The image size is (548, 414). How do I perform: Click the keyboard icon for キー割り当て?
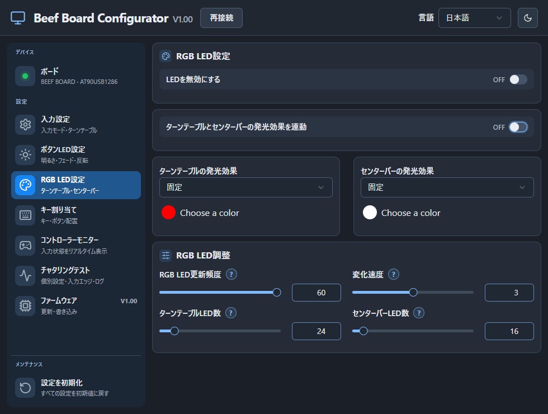coord(25,215)
